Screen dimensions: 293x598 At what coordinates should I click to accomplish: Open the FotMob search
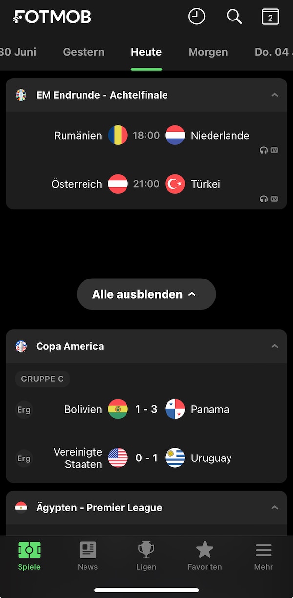pos(234,16)
